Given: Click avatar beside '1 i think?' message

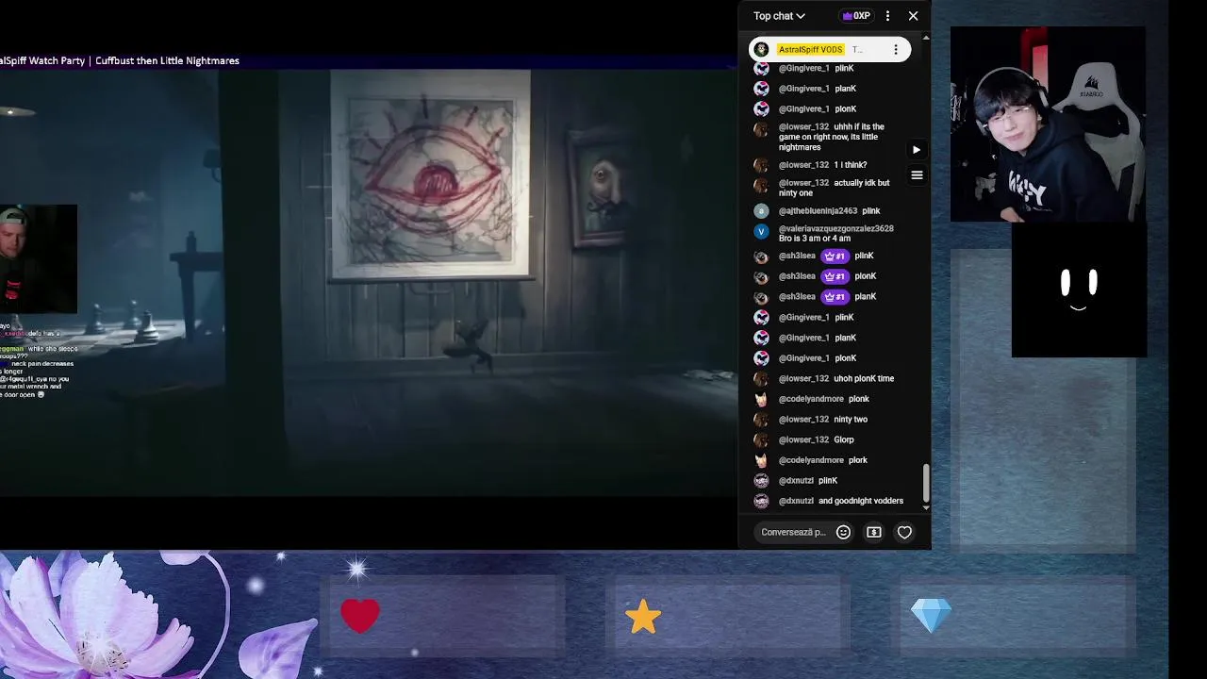Looking at the screenshot, I should 761,165.
